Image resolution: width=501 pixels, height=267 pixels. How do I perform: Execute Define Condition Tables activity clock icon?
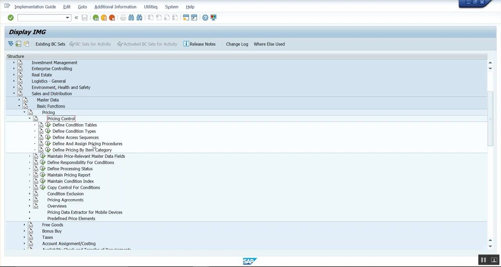(x=48, y=125)
